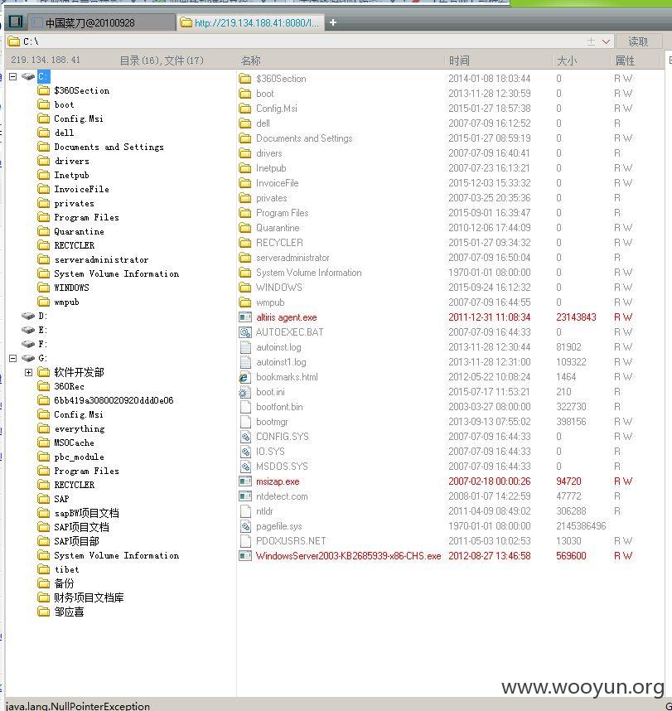This screenshot has height=711, width=672.
Task: Click the altiris agent.exe file icon
Action: pyautogui.click(x=245, y=317)
